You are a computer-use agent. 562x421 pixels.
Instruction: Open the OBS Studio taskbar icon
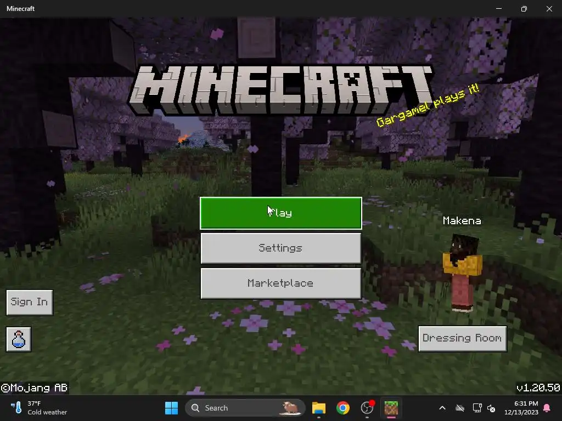point(367,408)
